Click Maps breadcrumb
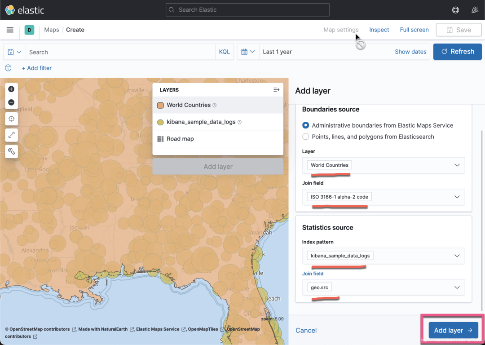This screenshot has width=485, height=345. click(51, 30)
